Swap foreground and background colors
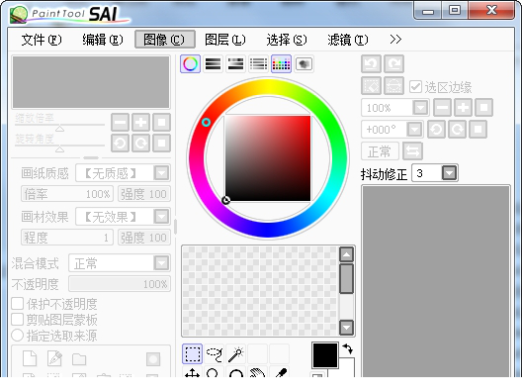The width and height of the screenshot is (522, 392). click(348, 349)
